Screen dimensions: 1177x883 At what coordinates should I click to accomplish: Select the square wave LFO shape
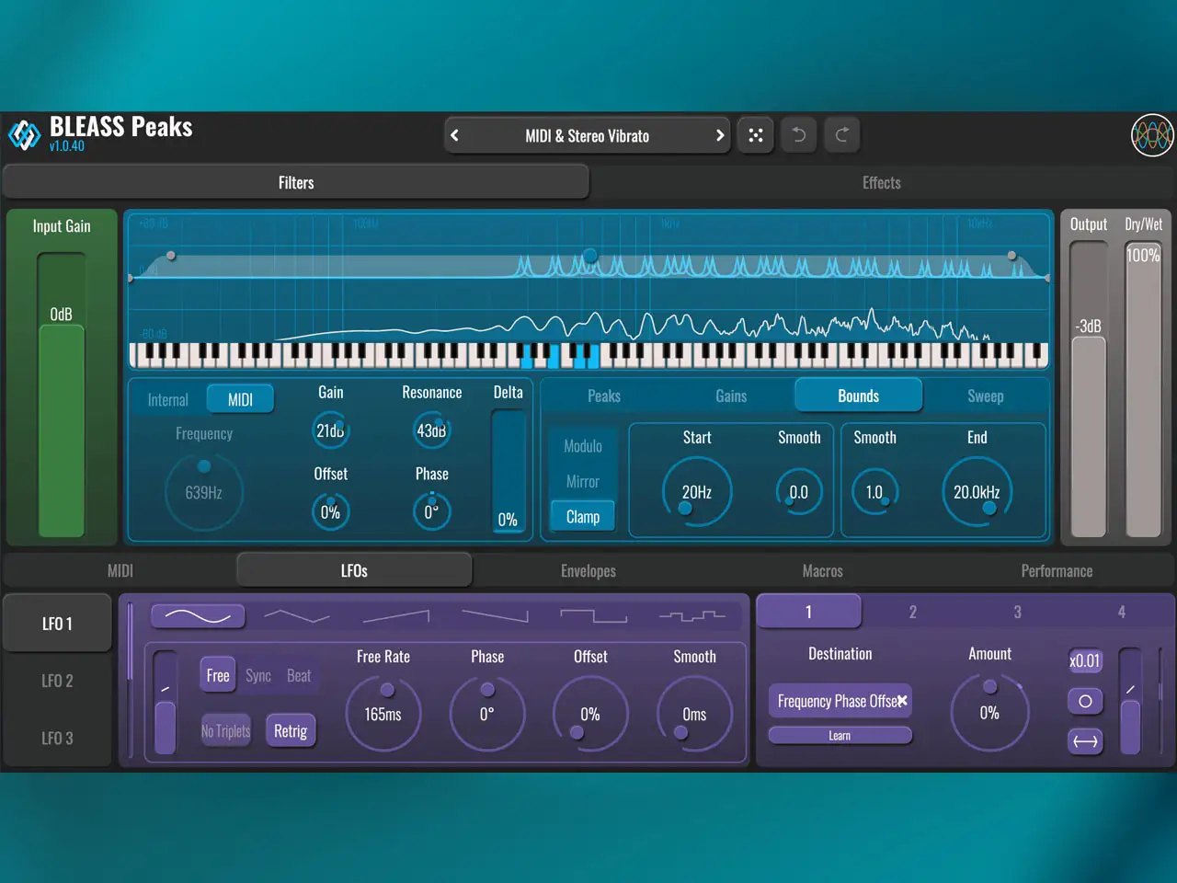pyautogui.click(x=594, y=616)
